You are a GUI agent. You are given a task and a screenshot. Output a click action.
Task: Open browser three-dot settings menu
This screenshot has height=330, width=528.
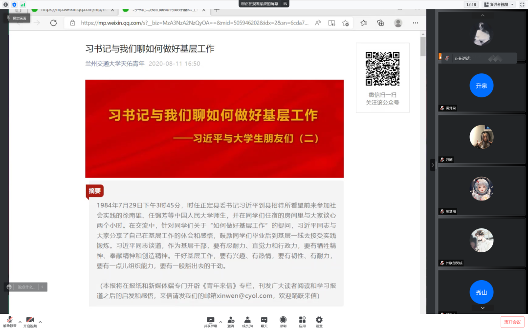(416, 23)
